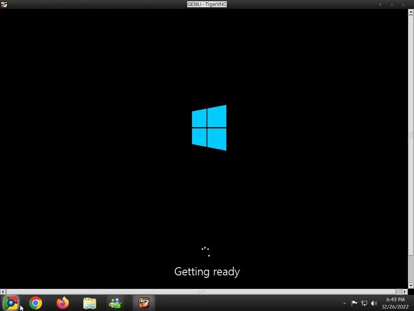Screen dimensions: 414x311
Task: Open the users messenger taskbar icon
Action: (115, 303)
